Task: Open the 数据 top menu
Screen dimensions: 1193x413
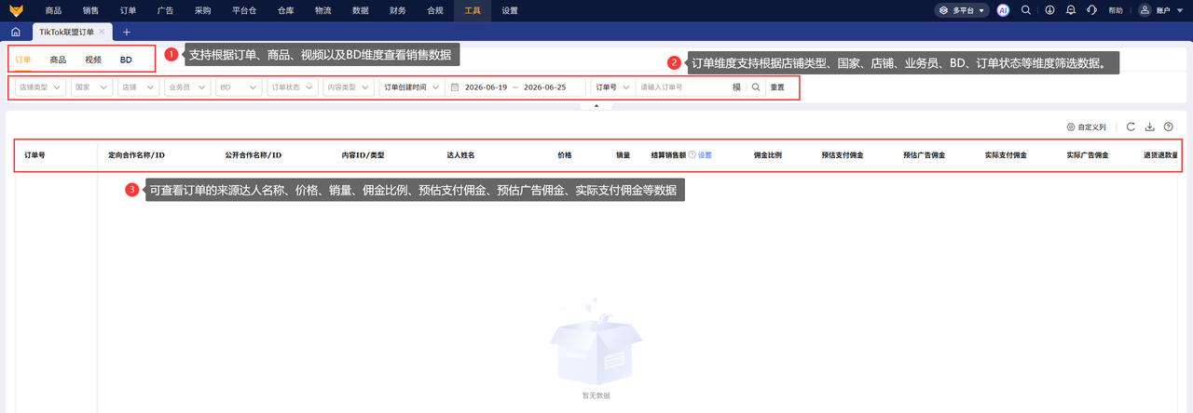Action: 361,10
